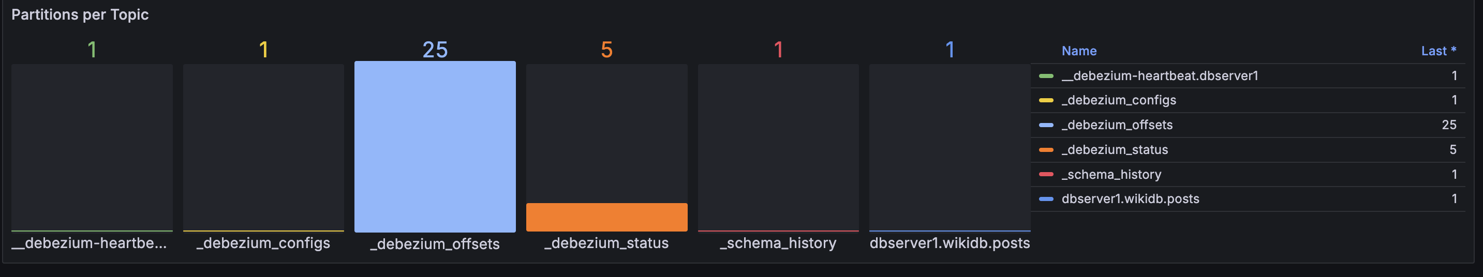Toggle the __debezium-heartbeat.dbserver1 series in the legend
Viewport: 1483px width, 277px height.
click(x=1160, y=76)
